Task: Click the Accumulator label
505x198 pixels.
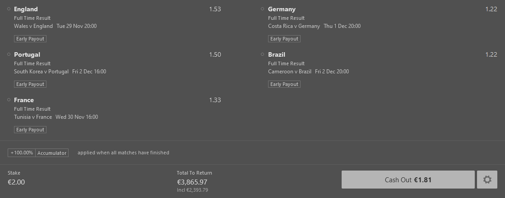Action: point(52,153)
